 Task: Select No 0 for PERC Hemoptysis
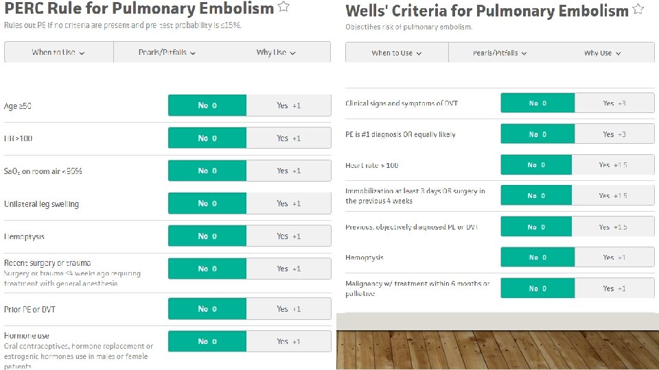tap(207, 236)
